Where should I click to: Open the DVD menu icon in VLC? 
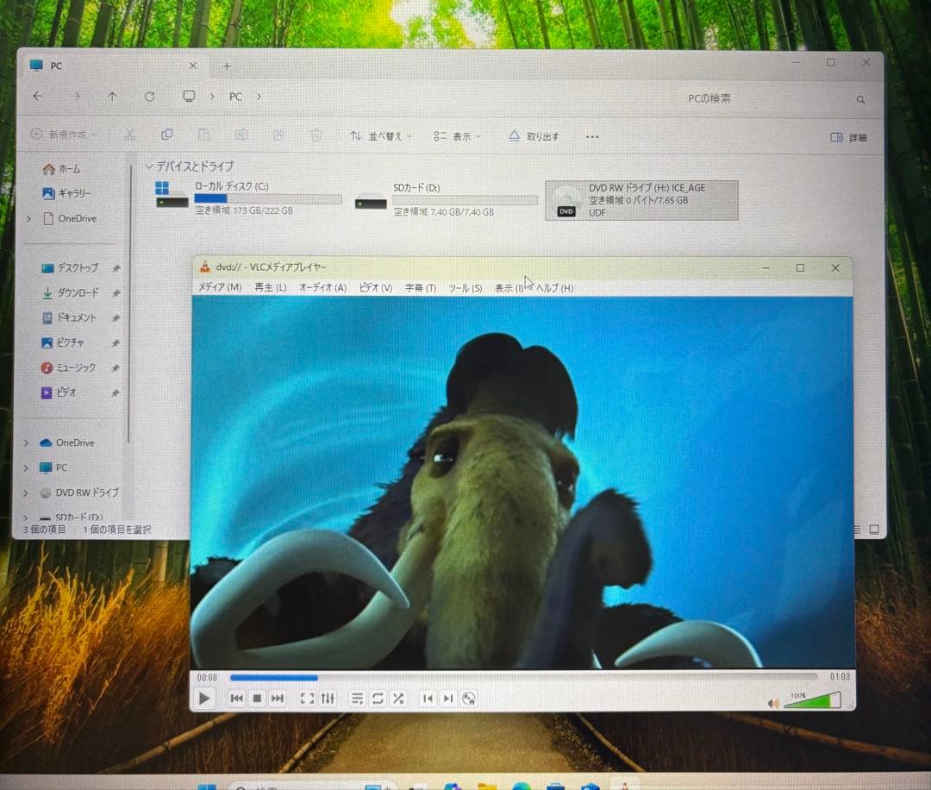pyautogui.click(x=469, y=699)
